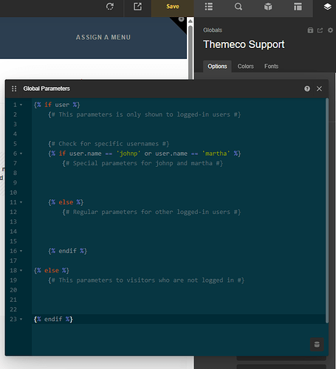Collapse the else fold at line 11

21,202
